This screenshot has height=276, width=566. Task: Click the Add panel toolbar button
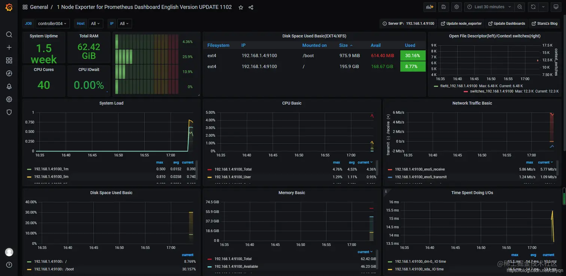(430, 7)
